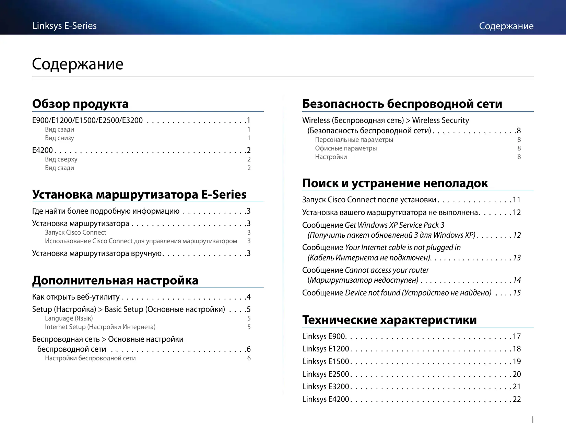Open 'Установка маршрутизатора вручную' entry
Viewport: 566px width, 438px height.
point(97,254)
